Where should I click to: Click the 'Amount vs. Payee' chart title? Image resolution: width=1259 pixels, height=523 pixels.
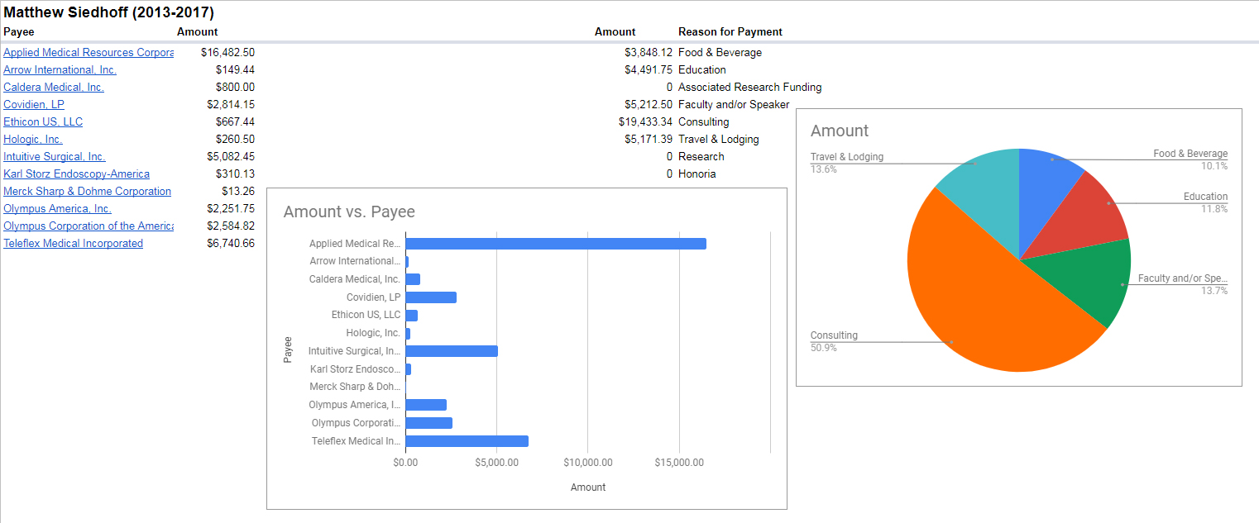(x=349, y=212)
